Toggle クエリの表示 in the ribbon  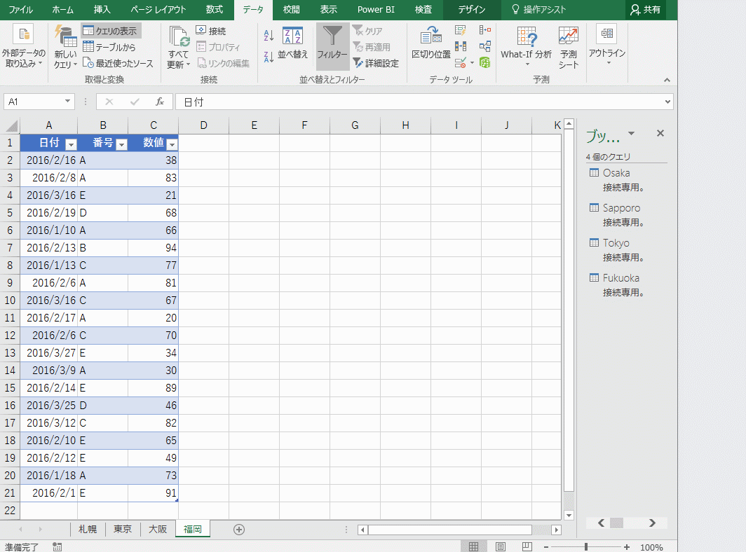111,29
